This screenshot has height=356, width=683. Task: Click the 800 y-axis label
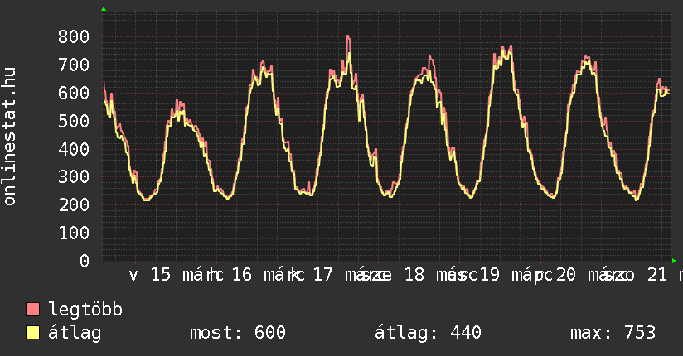click(x=74, y=36)
